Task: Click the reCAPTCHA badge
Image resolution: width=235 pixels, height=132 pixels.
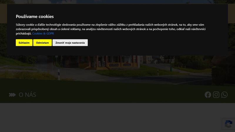Action: pyautogui.click(x=229, y=124)
